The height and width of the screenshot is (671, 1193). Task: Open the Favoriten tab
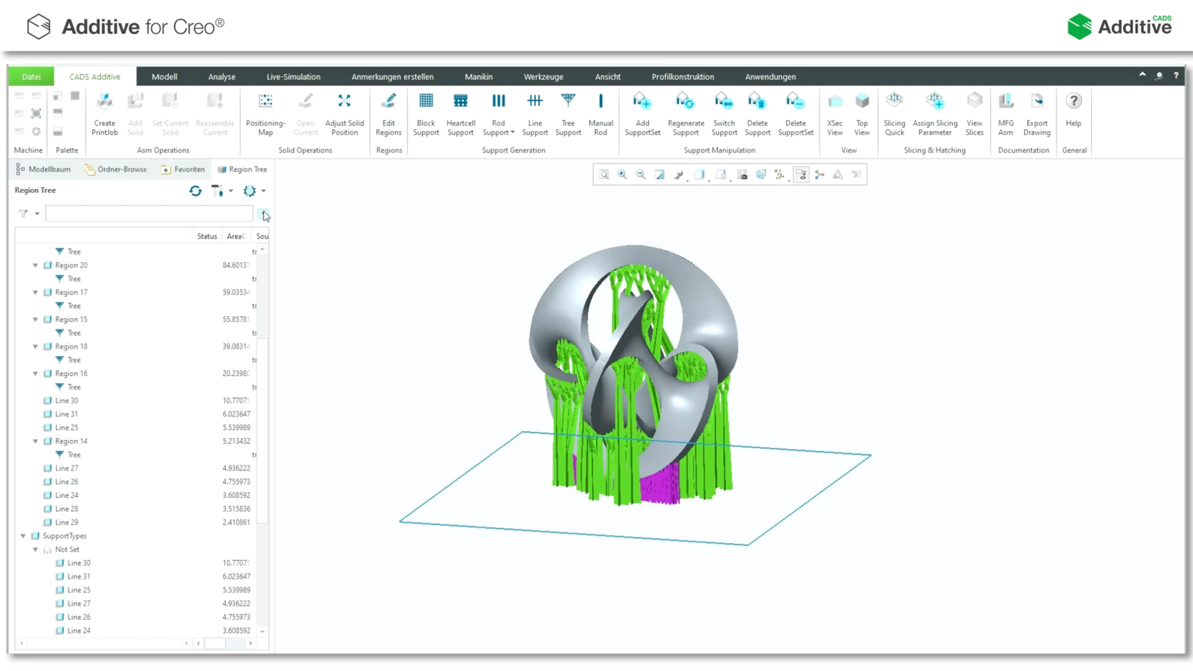click(x=182, y=169)
